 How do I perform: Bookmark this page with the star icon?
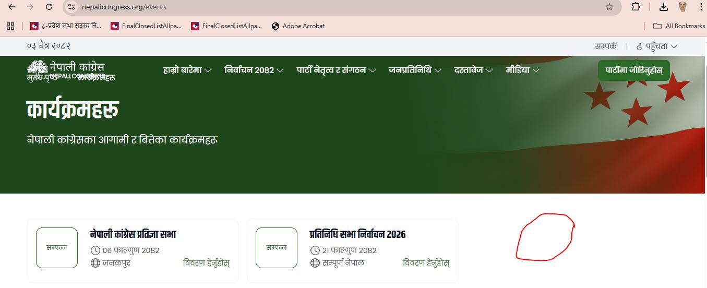pyautogui.click(x=609, y=7)
